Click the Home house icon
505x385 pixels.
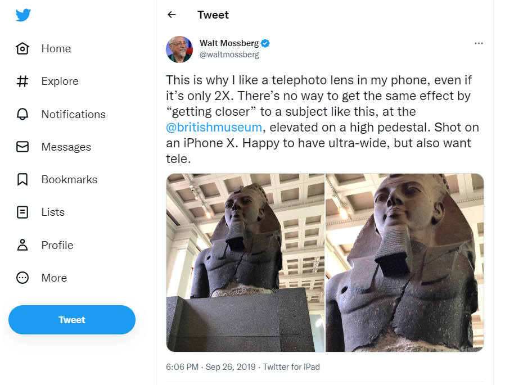[x=22, y=48]
